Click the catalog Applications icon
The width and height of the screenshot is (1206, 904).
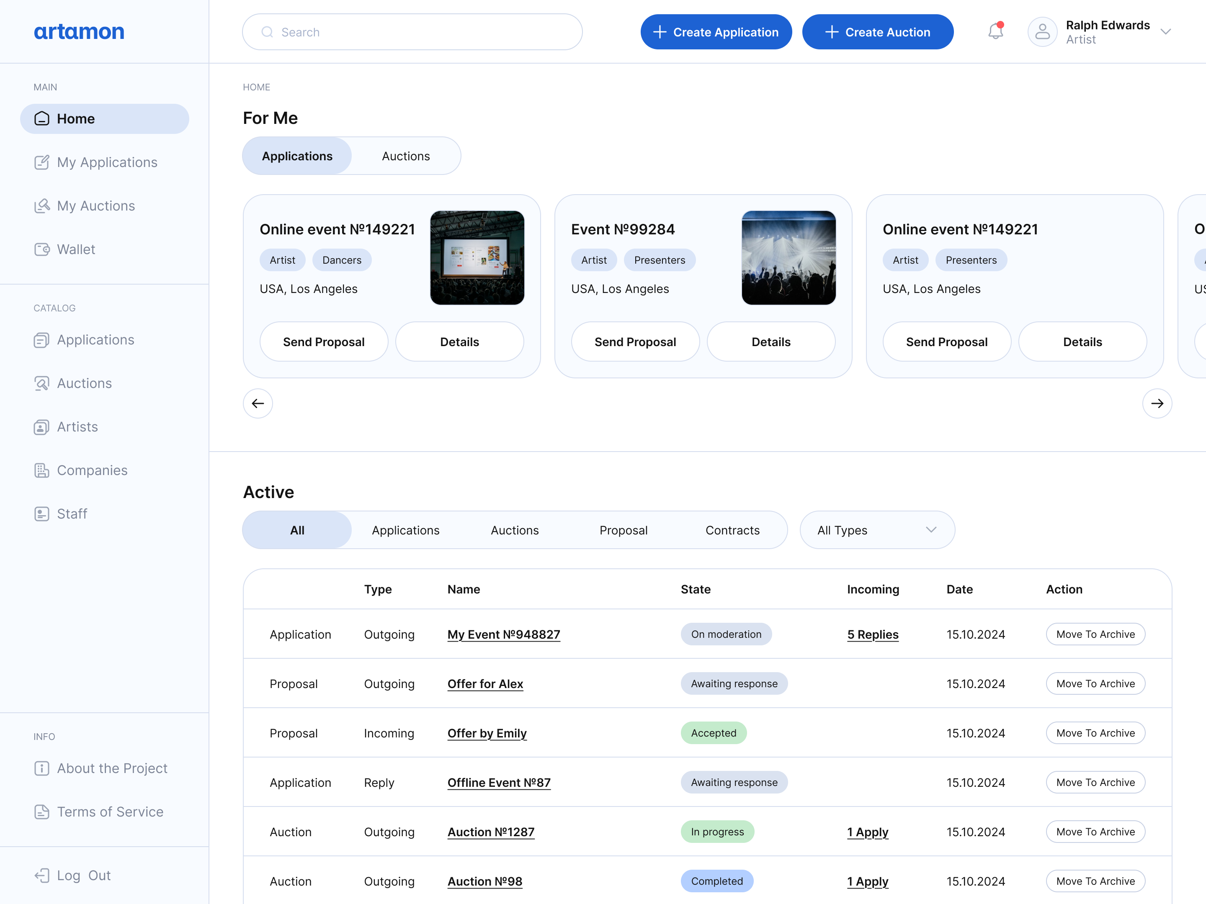click(42, 340)
